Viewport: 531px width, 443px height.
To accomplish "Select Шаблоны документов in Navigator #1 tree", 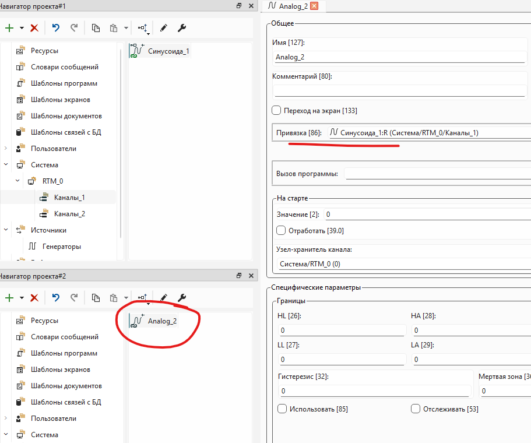I will tap(66, 116).
